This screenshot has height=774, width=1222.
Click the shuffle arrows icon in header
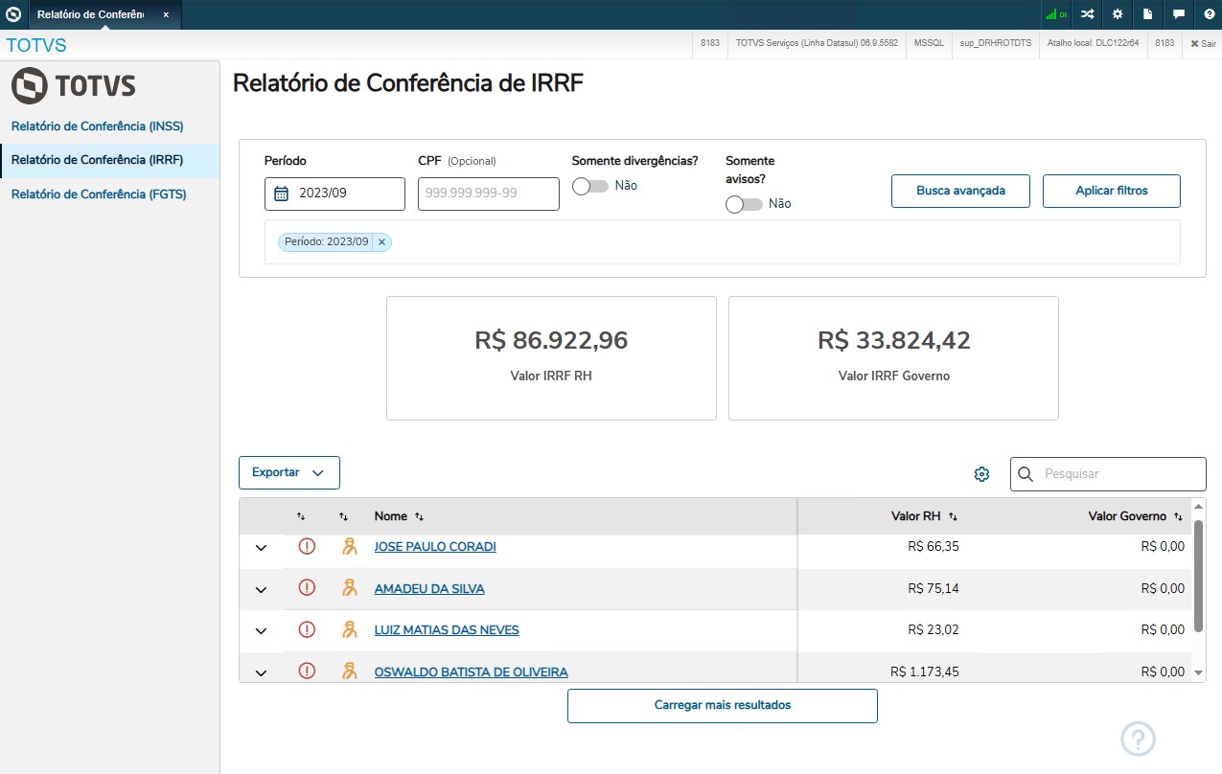click(1087, 14)
